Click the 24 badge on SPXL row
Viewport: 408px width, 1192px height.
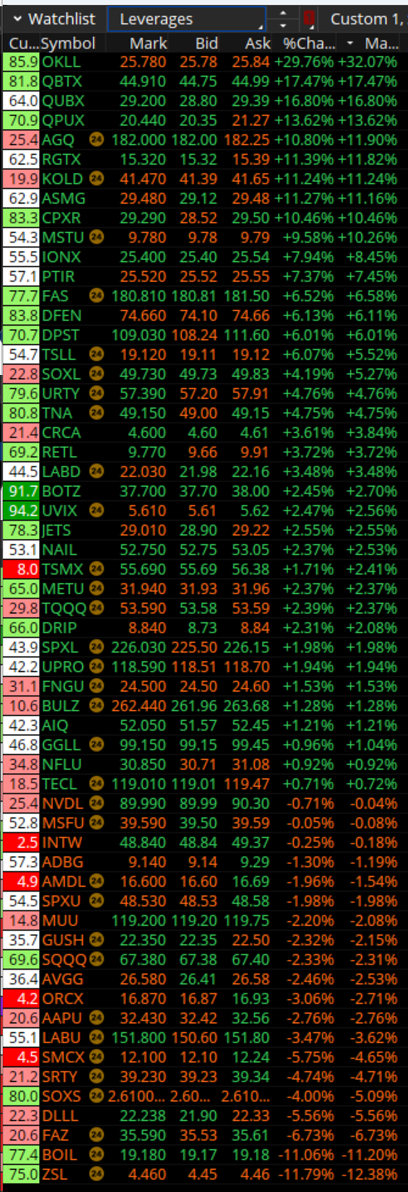(x=96, y=647)
